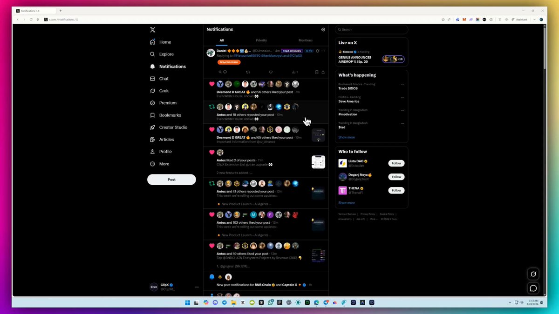Open options for Trade $IDOS trend
Image resolution: width=559 pixels, height=314 pixels.
[402, 85]
